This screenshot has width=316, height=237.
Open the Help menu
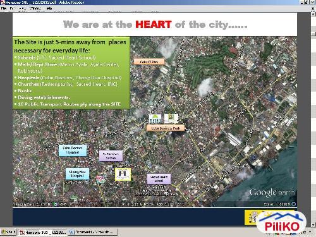click(49, 8)
